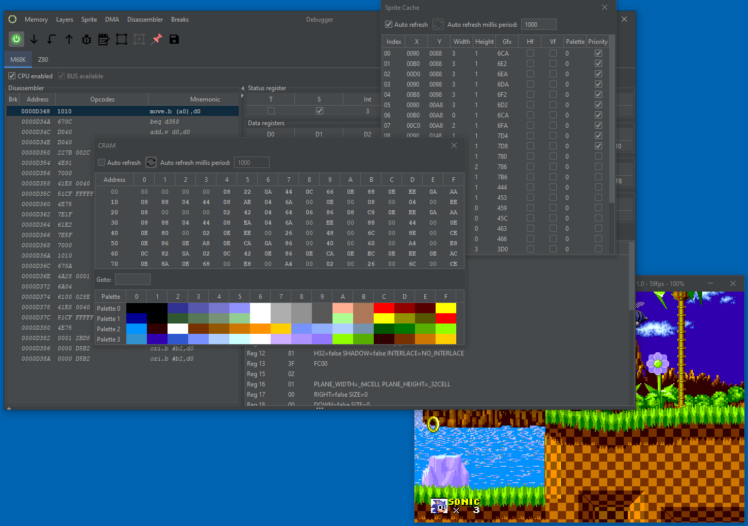The width and height of the screenshot is (748, 526).
Task: Click the bug debug icon
Action: point(87,39)
